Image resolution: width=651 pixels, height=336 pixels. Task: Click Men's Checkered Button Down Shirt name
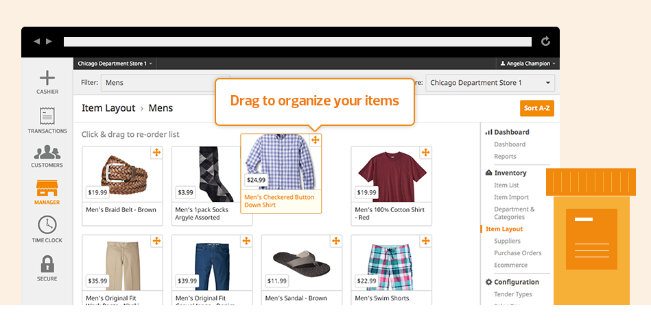point(279,201)
